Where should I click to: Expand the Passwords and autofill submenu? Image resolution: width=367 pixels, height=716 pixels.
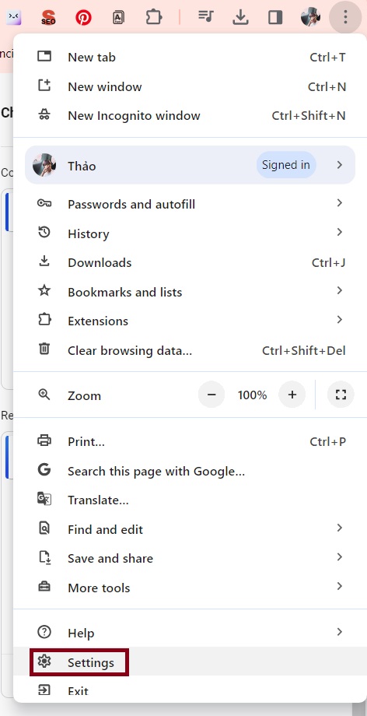(190, 204)
